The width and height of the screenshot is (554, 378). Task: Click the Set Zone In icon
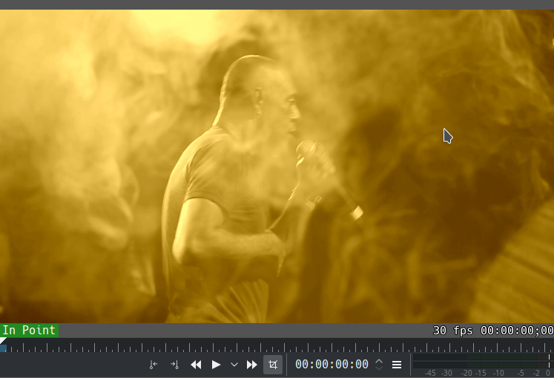(x=154, y=365)
